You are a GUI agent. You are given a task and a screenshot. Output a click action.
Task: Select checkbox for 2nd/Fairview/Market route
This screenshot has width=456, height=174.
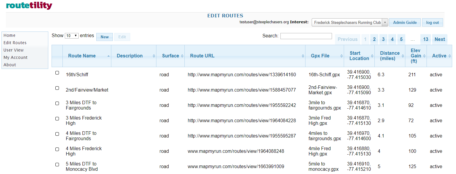[x=57, y=88]
